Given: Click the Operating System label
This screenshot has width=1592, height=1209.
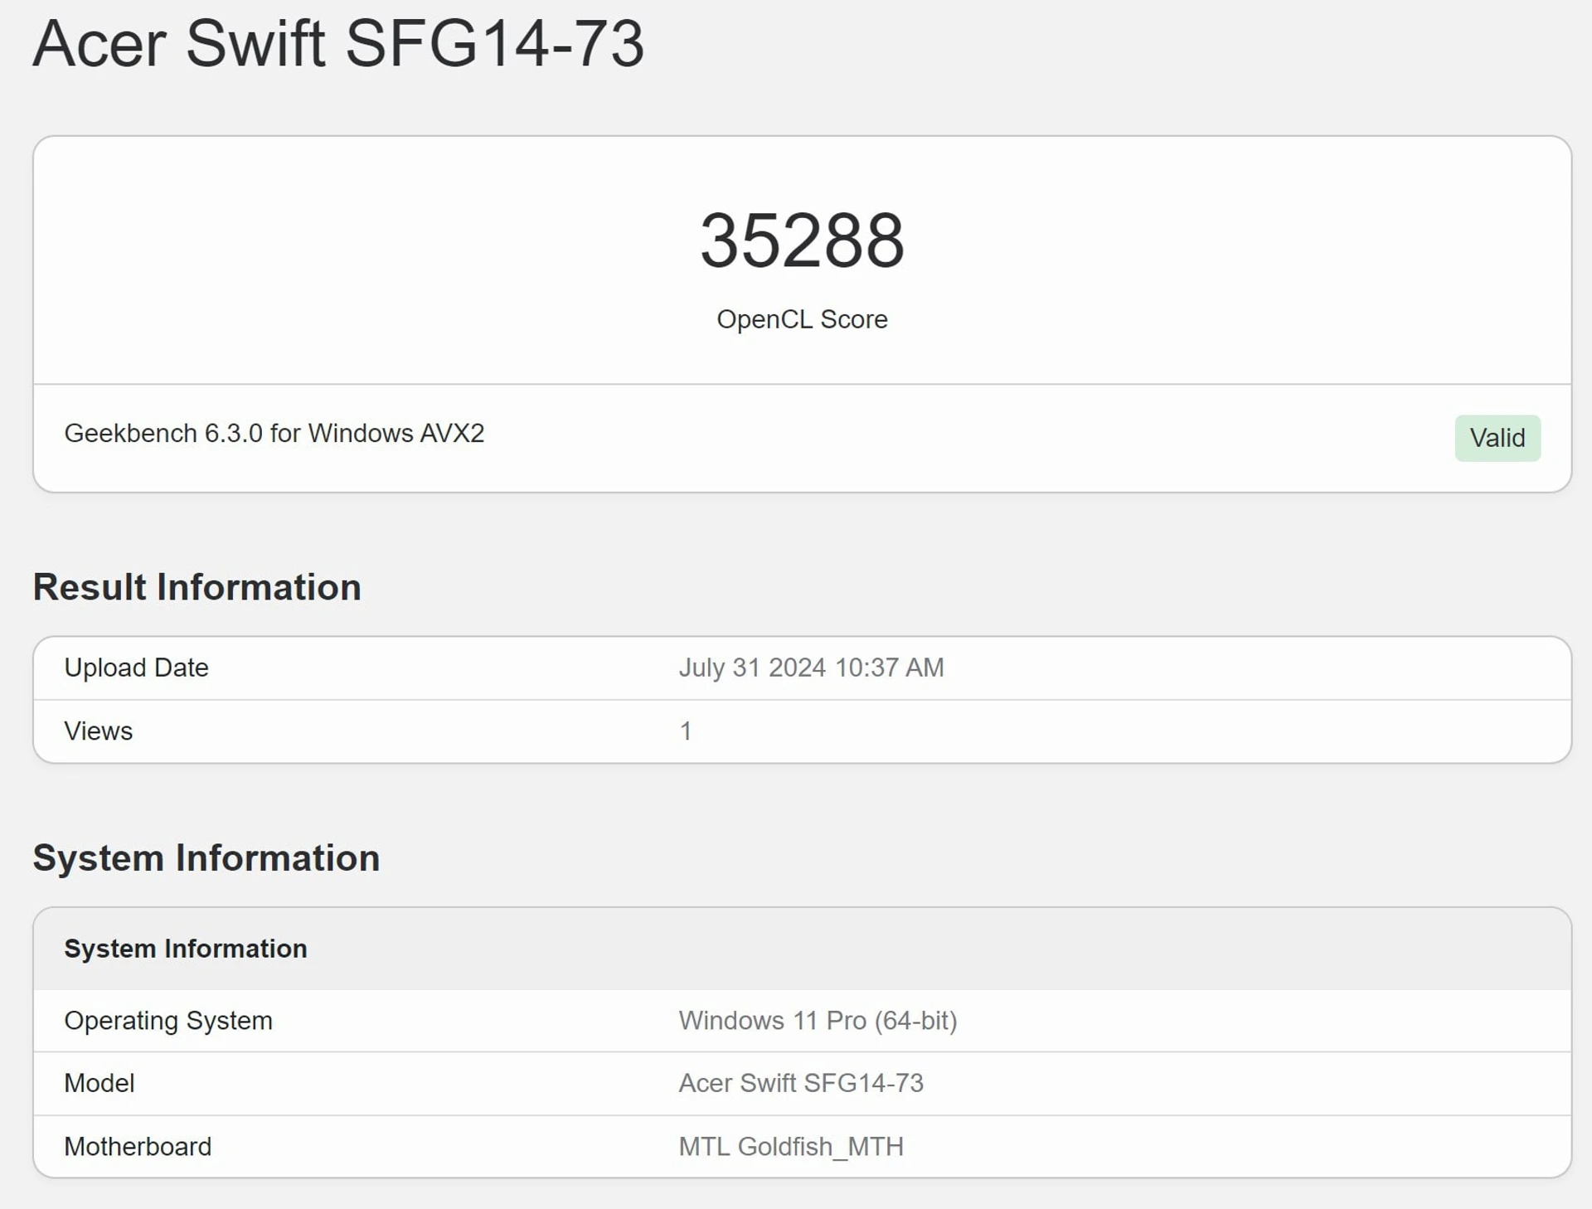Looking at the screenshot, I should pyautogui.click(x=168, y=1021).
